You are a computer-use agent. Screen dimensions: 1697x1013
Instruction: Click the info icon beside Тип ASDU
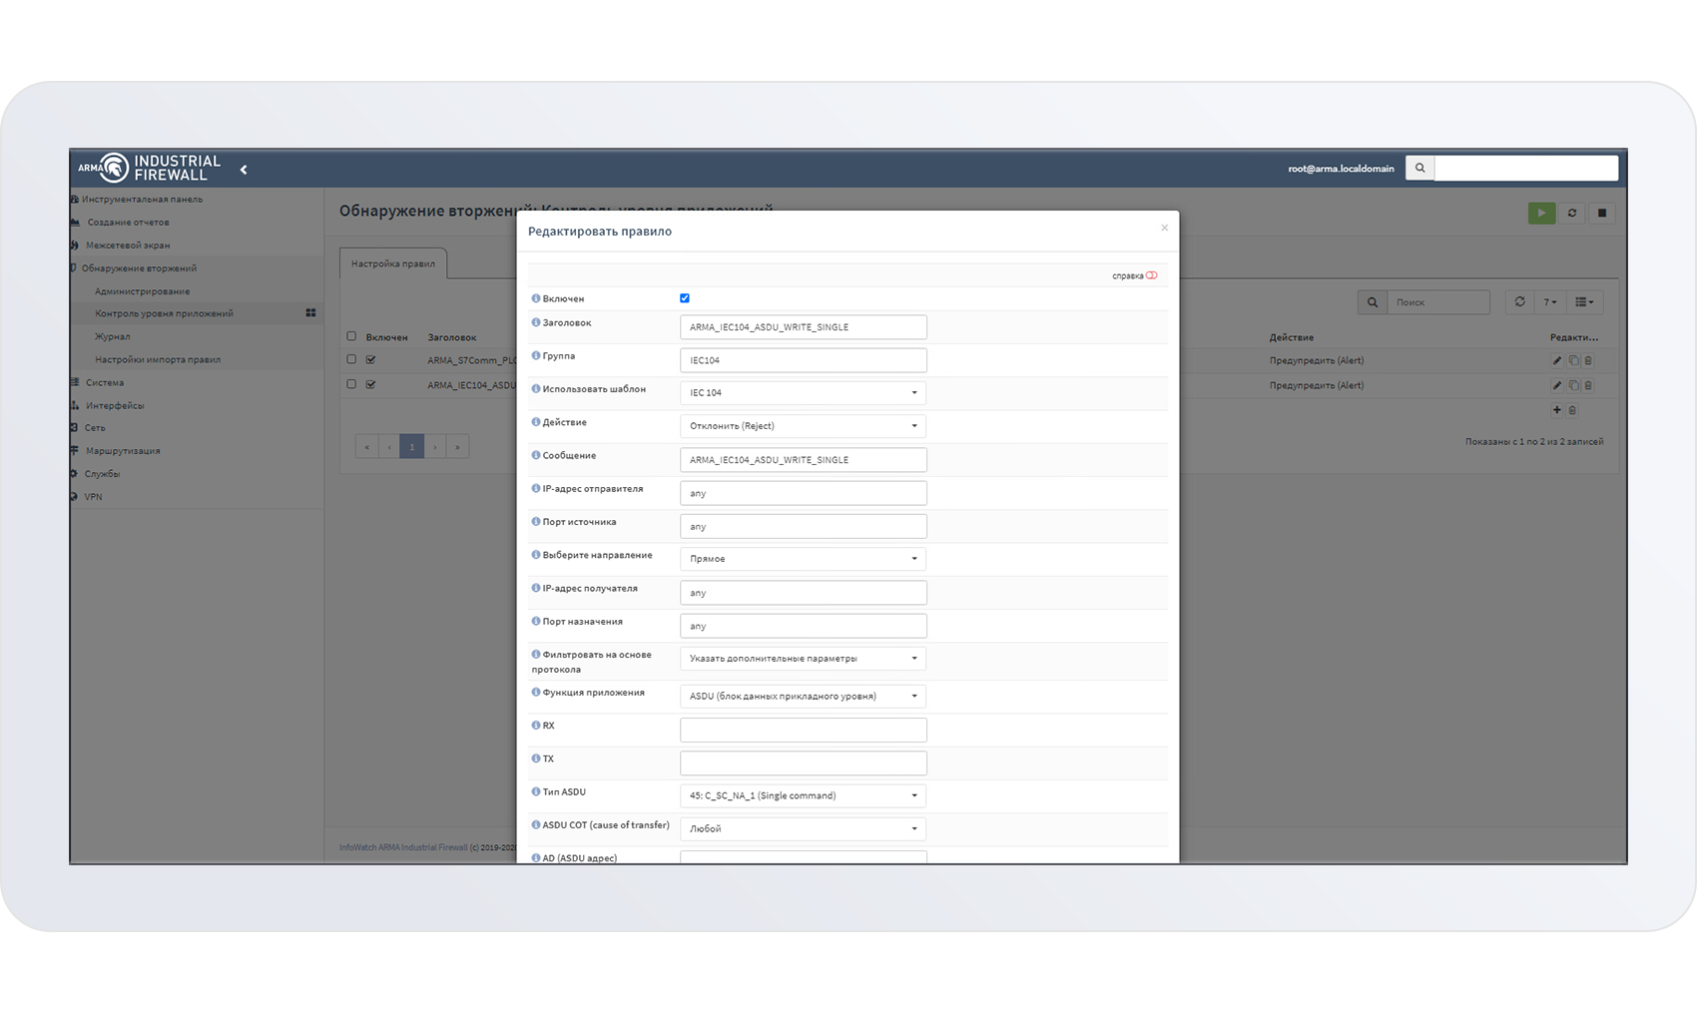coord(536,791)
